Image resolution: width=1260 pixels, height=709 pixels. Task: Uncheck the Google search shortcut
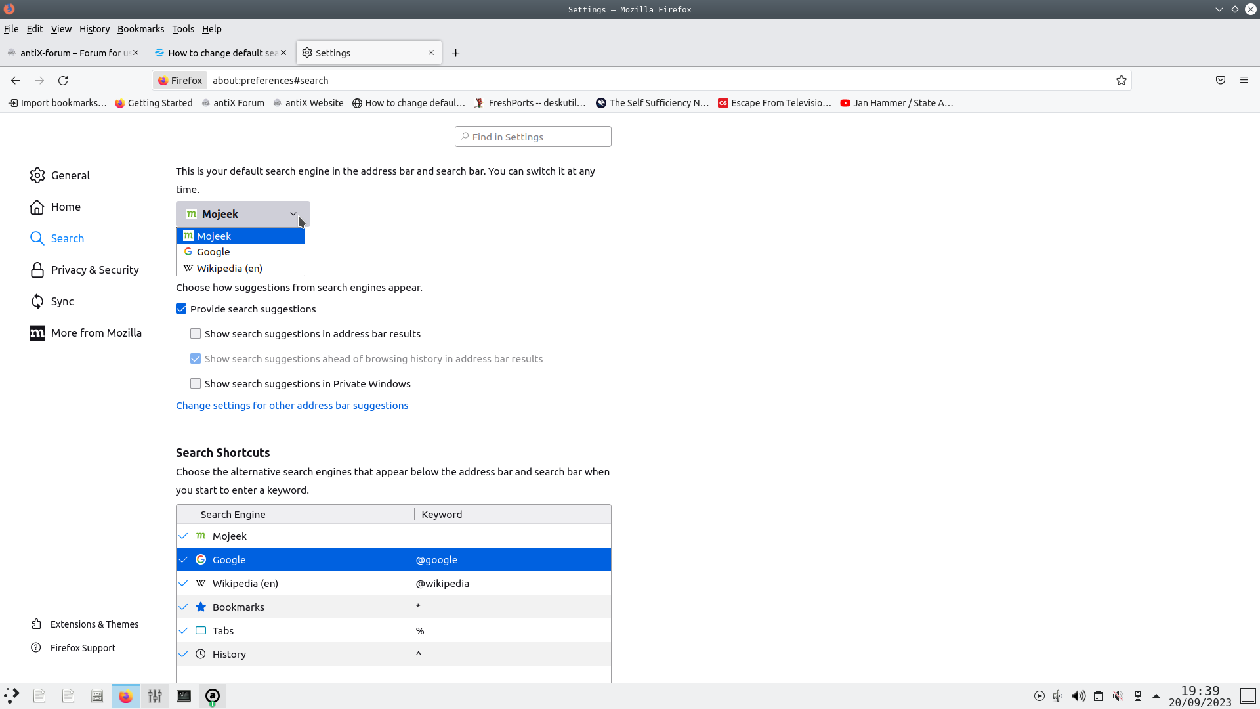click(184, 560)
